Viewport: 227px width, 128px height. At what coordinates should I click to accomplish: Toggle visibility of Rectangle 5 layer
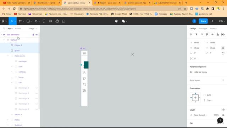pyautogui.click(x=37, y=93)
